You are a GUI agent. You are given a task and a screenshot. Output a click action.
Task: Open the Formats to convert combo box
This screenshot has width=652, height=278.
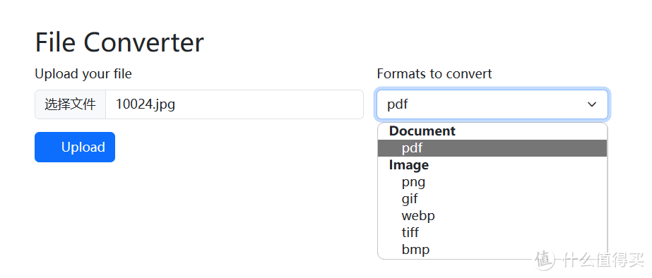pyautogui.click(x=492, y=104)
